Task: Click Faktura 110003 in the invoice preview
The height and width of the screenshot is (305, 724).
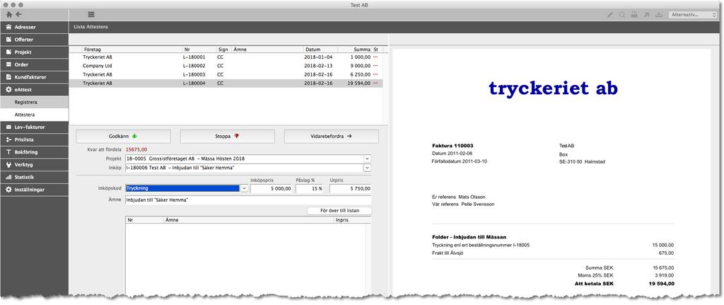Action: point(452,146)
